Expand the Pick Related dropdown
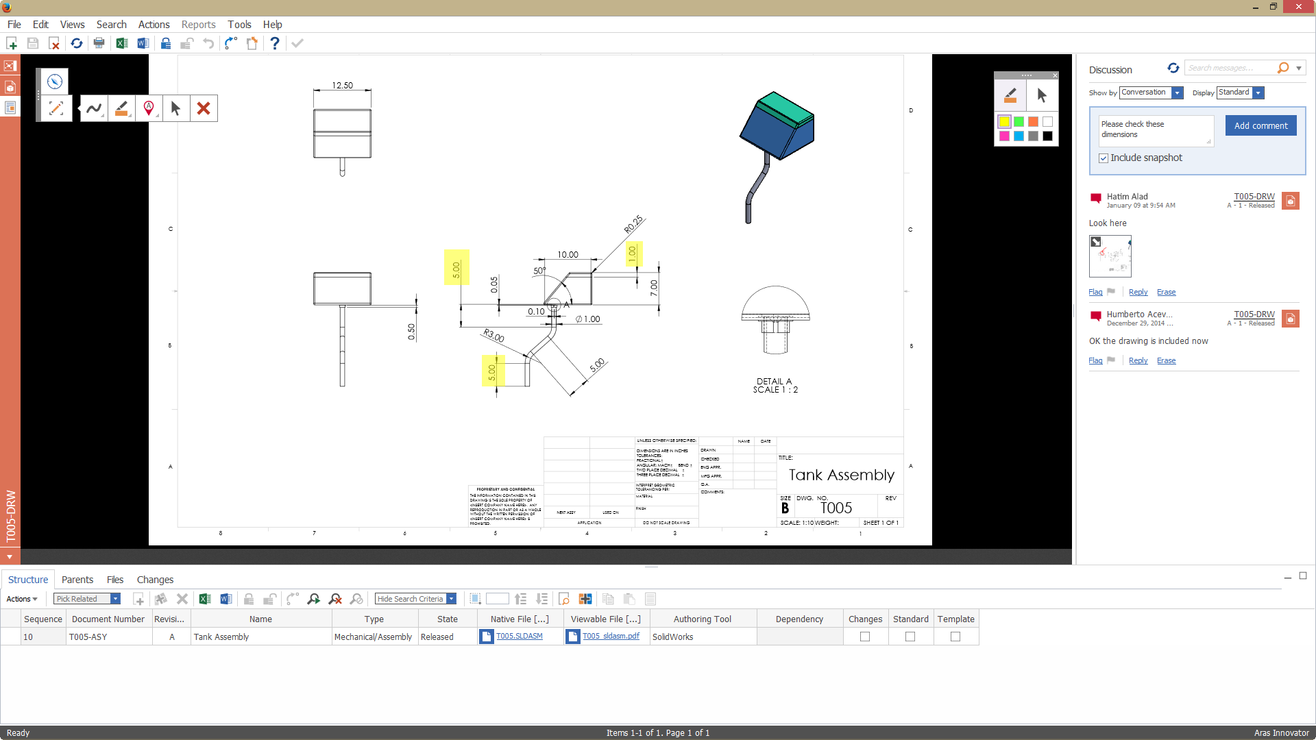1316x740 pixels. pyautogui.click(x=115, y=599)
